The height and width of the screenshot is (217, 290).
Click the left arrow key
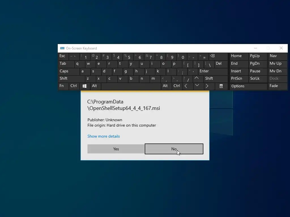188,86
